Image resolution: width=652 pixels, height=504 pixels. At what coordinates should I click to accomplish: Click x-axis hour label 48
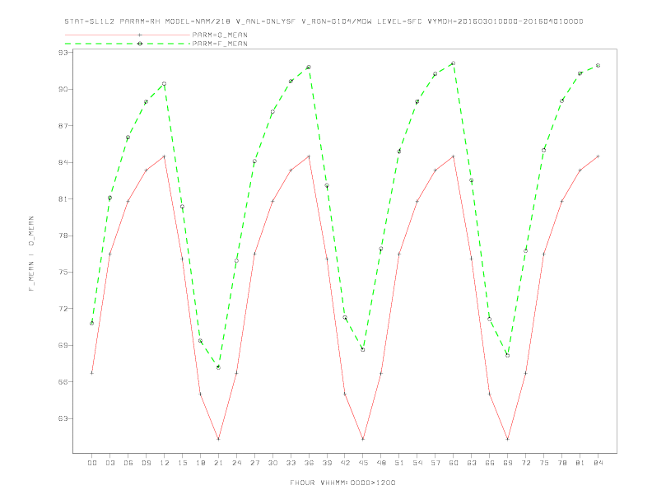coord(381,463)
